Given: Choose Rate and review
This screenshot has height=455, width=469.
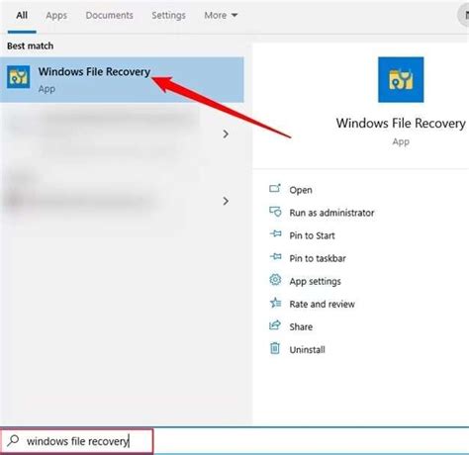Looking at the screenshot, I should [322, 304].
